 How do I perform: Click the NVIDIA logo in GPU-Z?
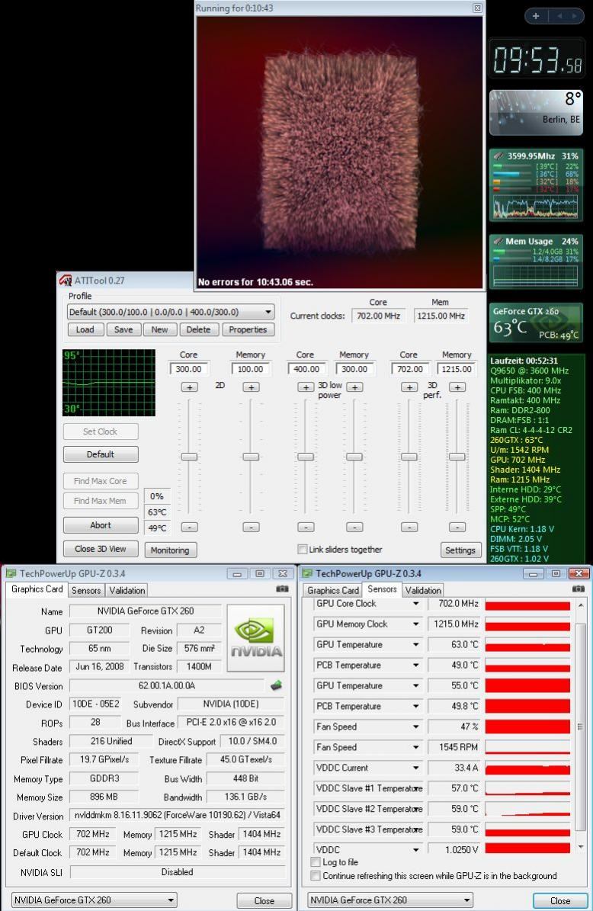pyautogui.click(x=255, y=639)
